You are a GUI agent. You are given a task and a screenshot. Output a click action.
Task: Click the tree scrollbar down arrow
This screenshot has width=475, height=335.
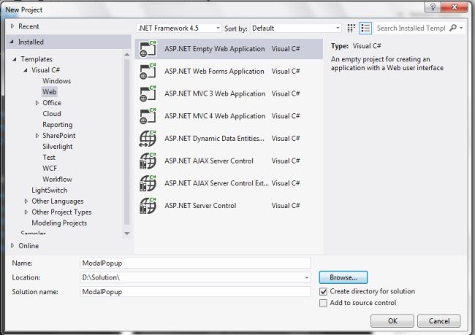[127, 234]
